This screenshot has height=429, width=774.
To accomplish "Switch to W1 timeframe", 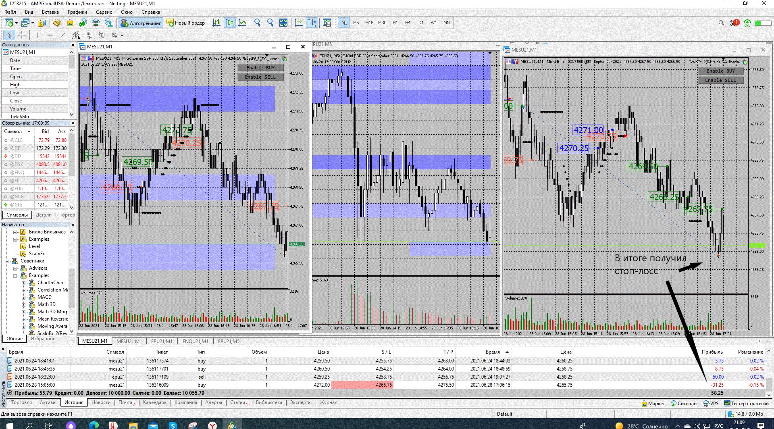I will click(x=434, y=23).
